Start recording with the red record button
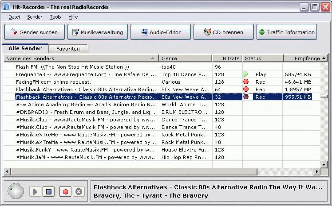 pos(66,192)
